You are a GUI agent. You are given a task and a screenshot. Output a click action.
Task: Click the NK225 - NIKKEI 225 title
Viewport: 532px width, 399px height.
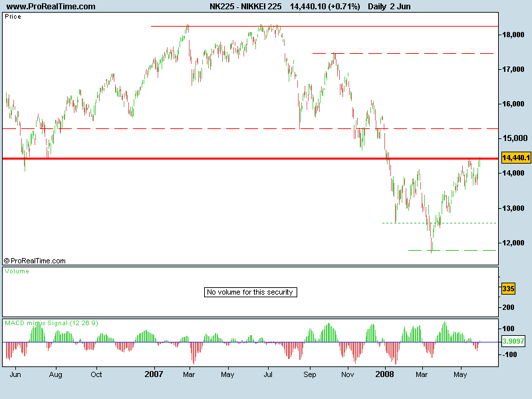pos(245,7)
